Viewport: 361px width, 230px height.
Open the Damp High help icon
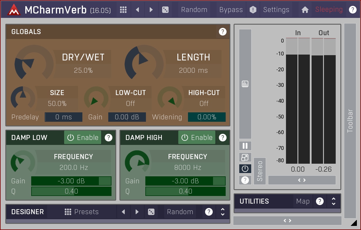click(x=223, y=138)
